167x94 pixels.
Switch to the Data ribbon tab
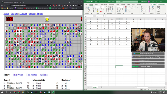click(x=118, y=4)
